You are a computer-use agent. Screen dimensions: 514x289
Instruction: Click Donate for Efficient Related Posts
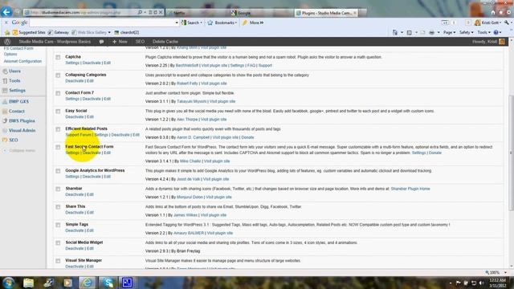tap(247, 137)
